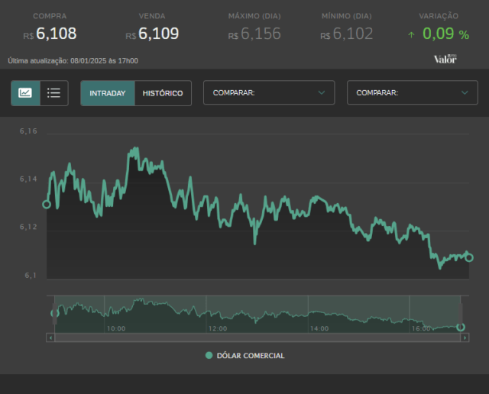This screenshot has height=394, width=489.
Task: Click the navigator horizontal scrollbar track
Action: tap(257, 337)
